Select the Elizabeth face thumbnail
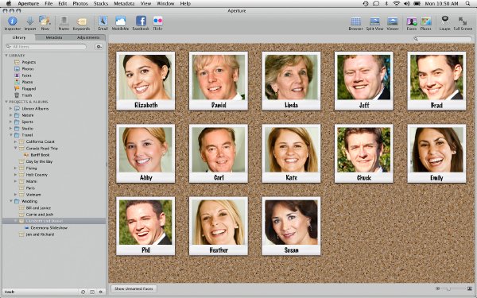The height and width of the screenshot is (298, 477). (x=145, y=81)
